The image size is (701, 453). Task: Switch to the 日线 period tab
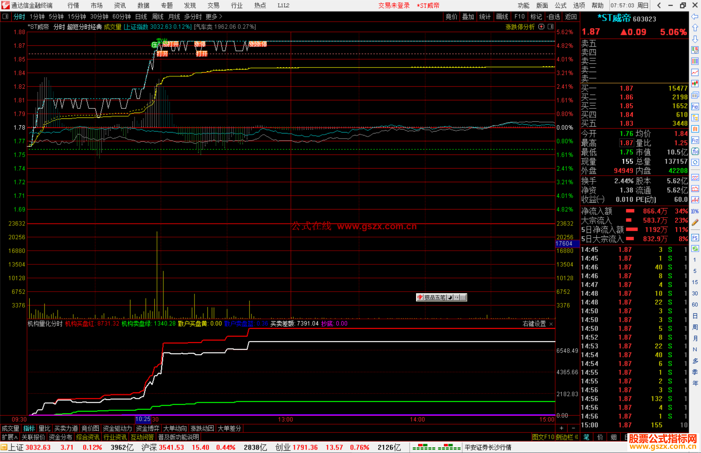tap(141, 17)
